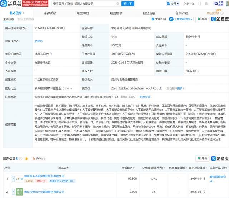The image size is (229, 198).
Task: Select the 工商信息 sub-tab
Action: (x=9, y=19)
